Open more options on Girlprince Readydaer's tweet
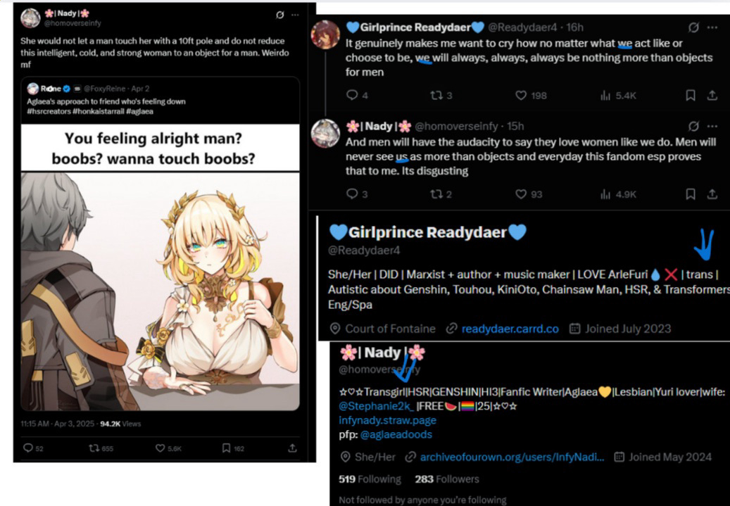This screenshot has height=506, width=730. [x=712, y=27]
